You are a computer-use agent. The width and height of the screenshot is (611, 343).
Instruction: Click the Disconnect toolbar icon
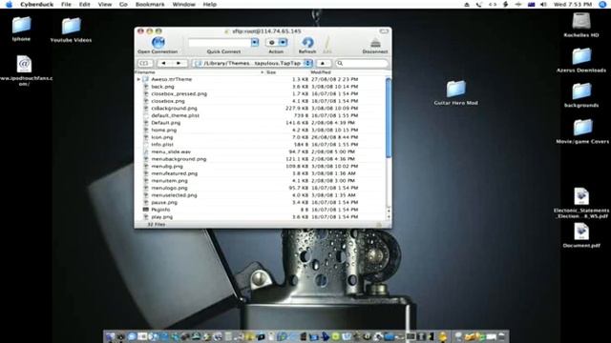[375, 42]
